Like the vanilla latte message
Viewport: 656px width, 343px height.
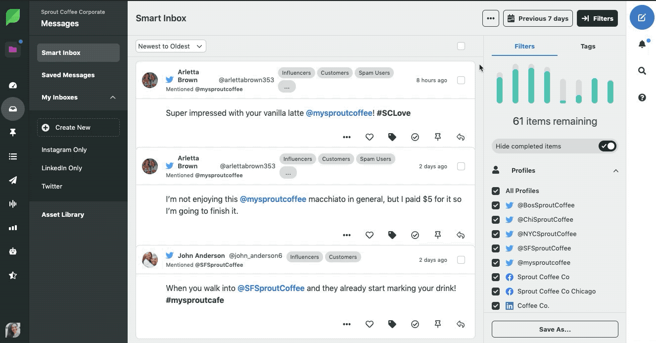pyautogui.click(x=369, y=137)
